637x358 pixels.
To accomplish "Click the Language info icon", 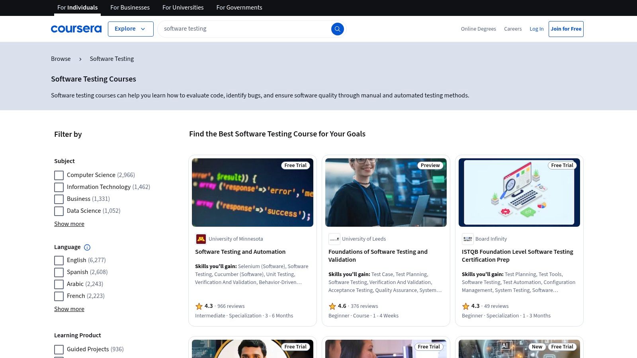I will [x=87, y=247].
